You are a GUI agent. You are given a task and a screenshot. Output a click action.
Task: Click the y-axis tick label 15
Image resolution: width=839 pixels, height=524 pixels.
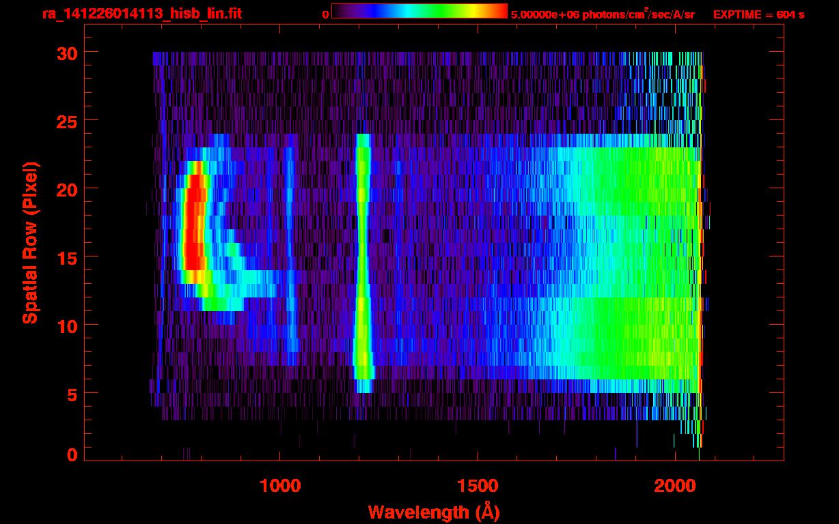(68, 257)
